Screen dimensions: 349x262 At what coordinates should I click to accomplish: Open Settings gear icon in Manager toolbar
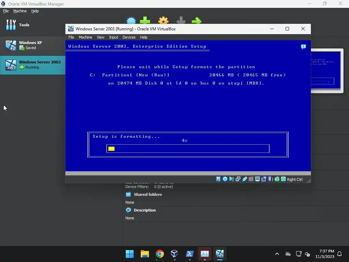(163, 20)
